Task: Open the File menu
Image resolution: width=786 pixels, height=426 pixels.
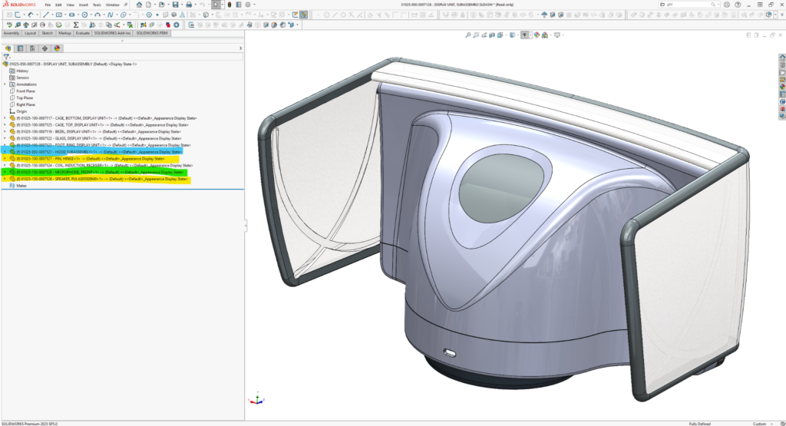Action: click(x=48, y=5)
